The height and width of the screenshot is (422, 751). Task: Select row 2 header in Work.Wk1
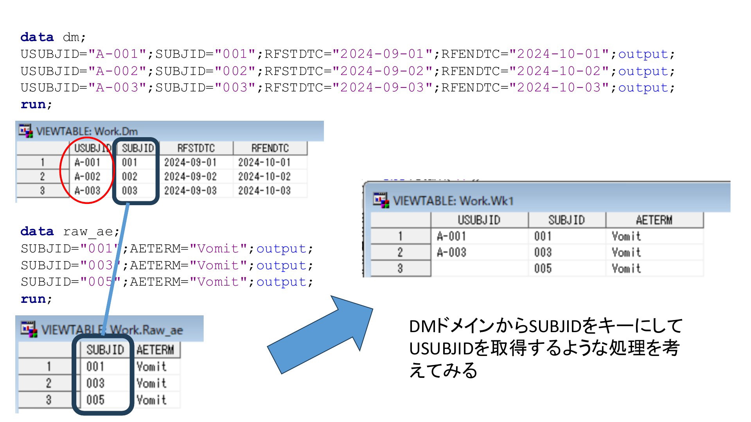pos(401,252)
